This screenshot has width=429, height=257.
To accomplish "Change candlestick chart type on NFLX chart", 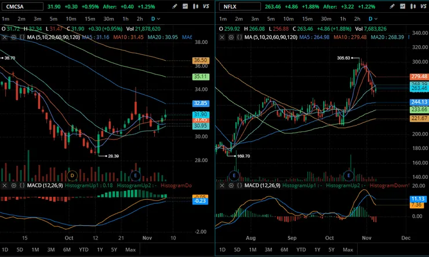I will pos(413,6).
